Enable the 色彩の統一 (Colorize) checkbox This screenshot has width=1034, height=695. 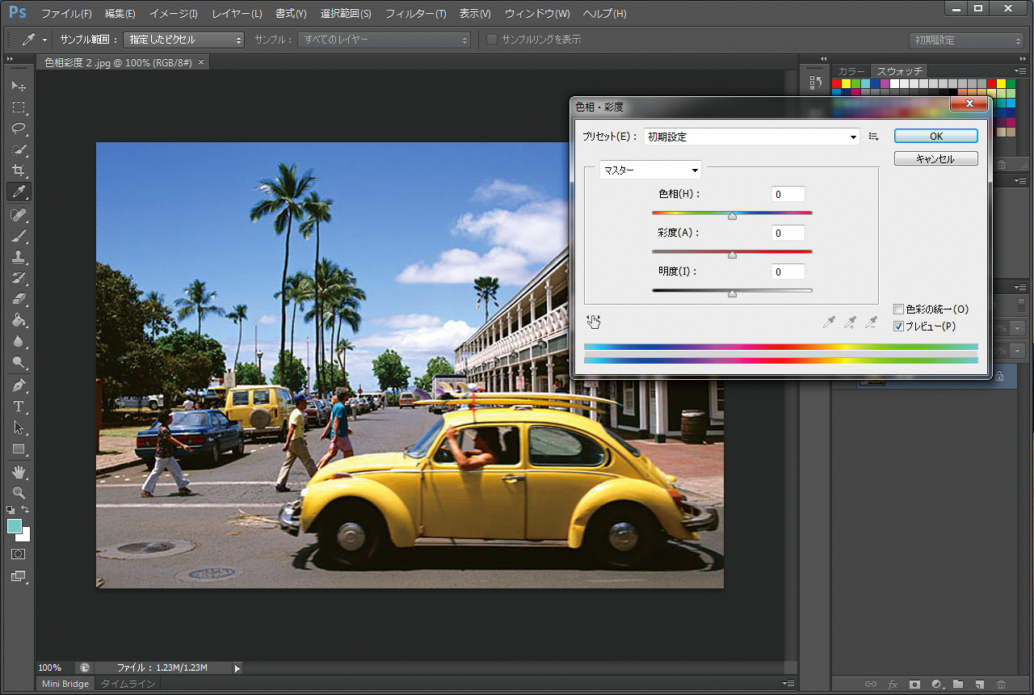(899, 309)
